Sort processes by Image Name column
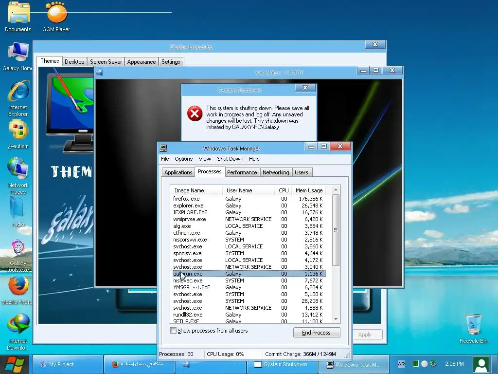The width and height of the screenshot is (498, 374). point(196,190)
